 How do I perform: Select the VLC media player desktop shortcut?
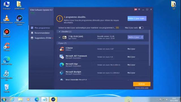[7, 19]
